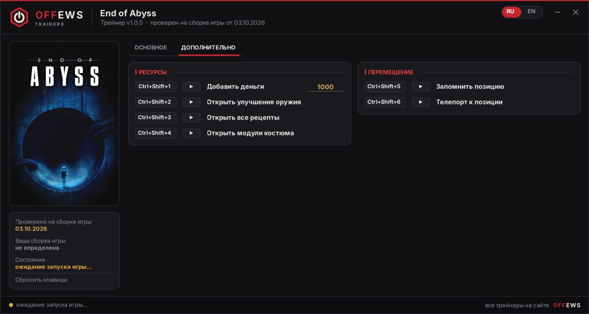This screenshot has width=589, height=314.
Task: Click the Телепорт к позиции label
Action: pyautogui.click(x=469, y=102)
